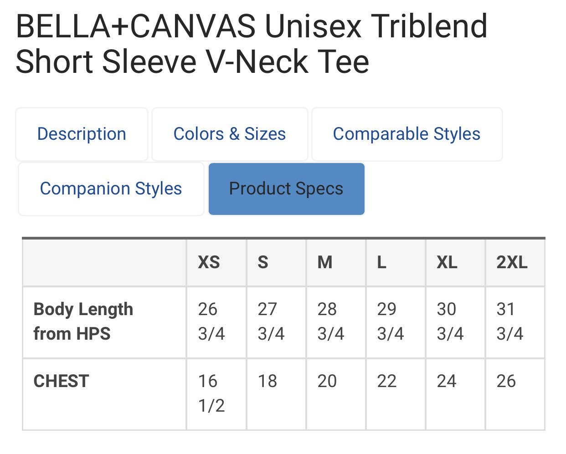Click the XS body length value 26 3/4
This screenshot has height=454, width=566.
click(x=211, y=321)
